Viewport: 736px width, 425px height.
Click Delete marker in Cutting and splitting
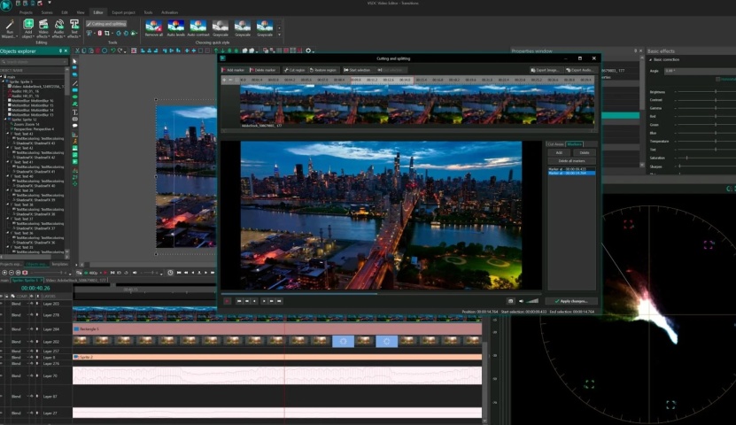pyautogui.click(x=263, y=70)
